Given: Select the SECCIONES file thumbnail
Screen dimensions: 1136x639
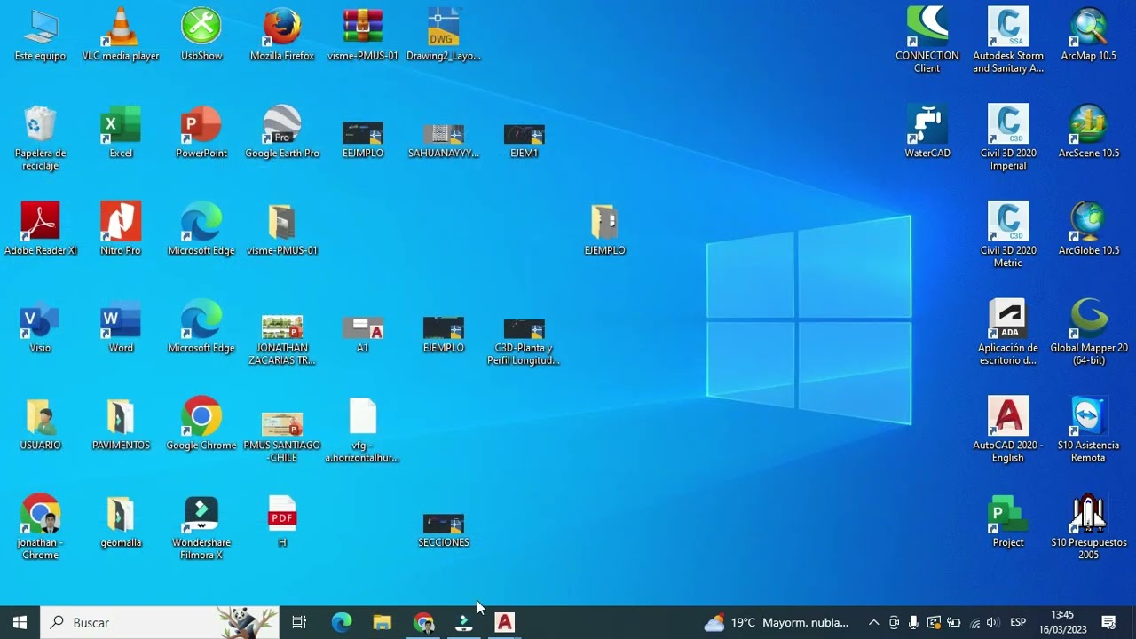Looking at the screenshot, I should (444, 529).
